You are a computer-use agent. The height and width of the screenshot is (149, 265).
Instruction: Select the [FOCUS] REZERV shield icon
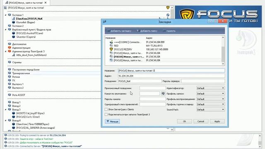pyautogui.click(x=111, y=49)
